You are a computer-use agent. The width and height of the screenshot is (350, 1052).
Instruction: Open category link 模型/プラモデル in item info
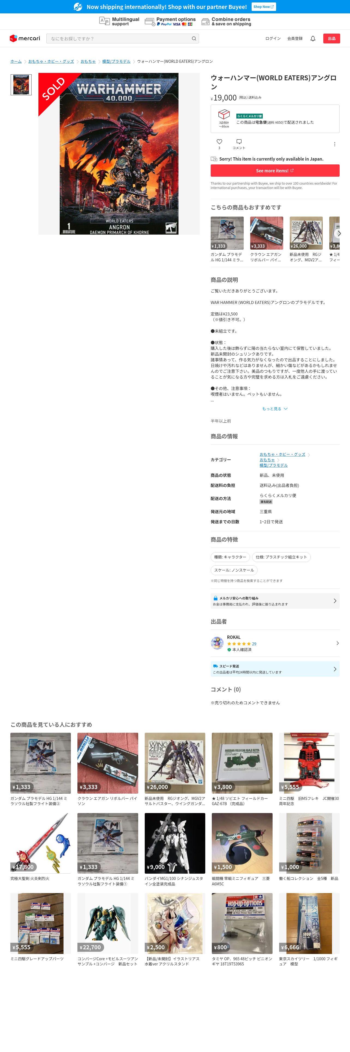pos(273,465)
